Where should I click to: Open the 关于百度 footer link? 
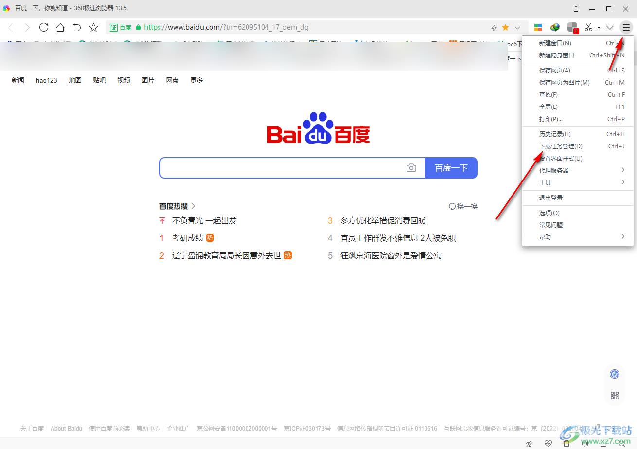[32, 429]
